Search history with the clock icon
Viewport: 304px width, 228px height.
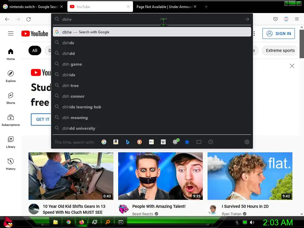click(211, 142)
